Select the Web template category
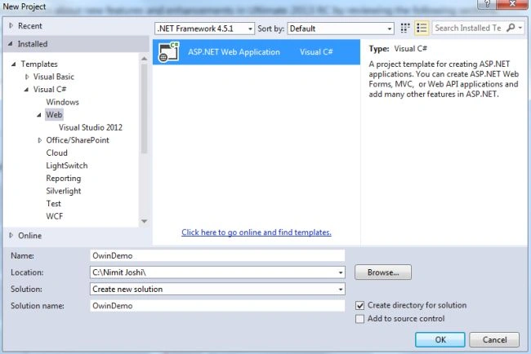Screen dimensions: 531x354 click(x=54, y=115)
